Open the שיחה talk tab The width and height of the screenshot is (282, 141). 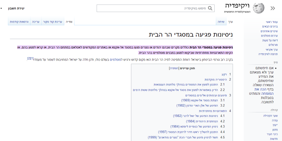click(221, 22)
